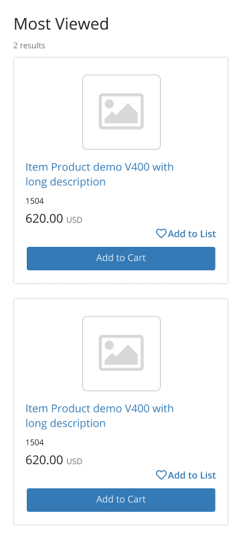The height and width of the screenshot is (544, 241).
Task: Open first "Item Product demo V400" title link
Action: click(99, 174)
